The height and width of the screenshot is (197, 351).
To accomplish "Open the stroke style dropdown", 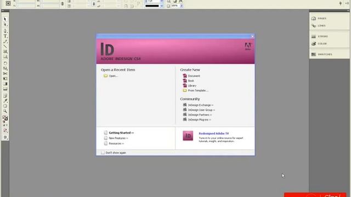I will pos(162,6).
